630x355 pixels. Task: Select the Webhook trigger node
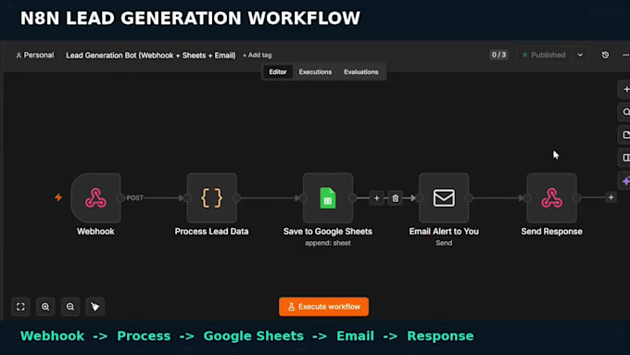(95, 197)
